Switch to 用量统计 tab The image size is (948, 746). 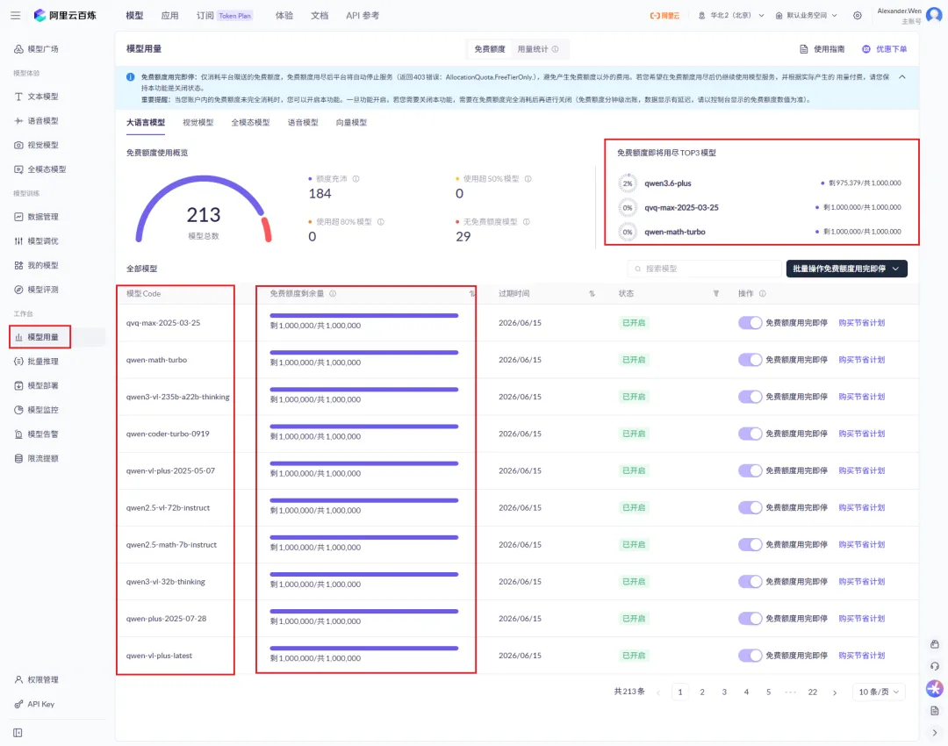click(x=537, y=49)
